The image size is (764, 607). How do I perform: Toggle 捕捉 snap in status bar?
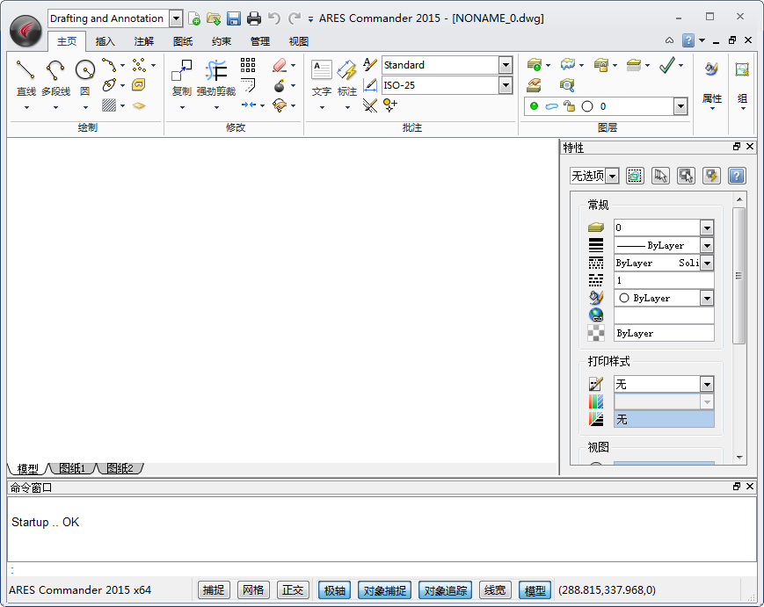(214, 590)
